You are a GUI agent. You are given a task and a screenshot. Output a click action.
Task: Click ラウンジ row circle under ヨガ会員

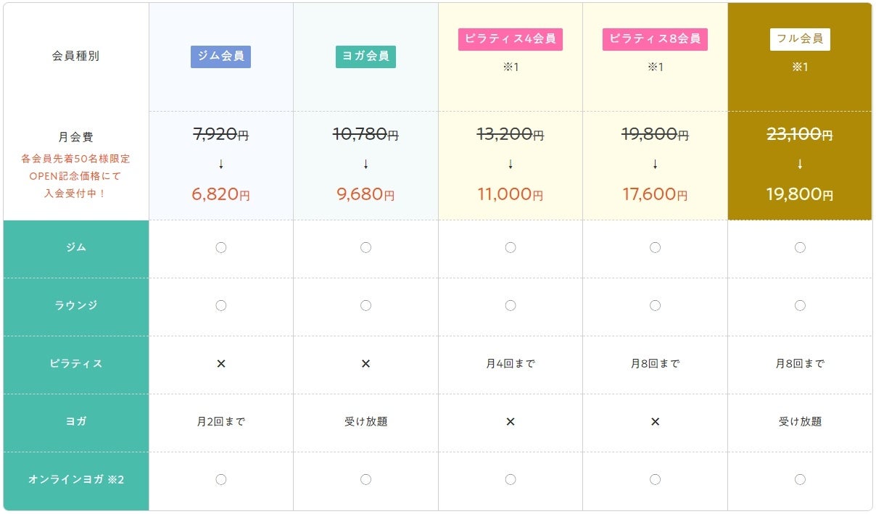[x=365, y=306]
